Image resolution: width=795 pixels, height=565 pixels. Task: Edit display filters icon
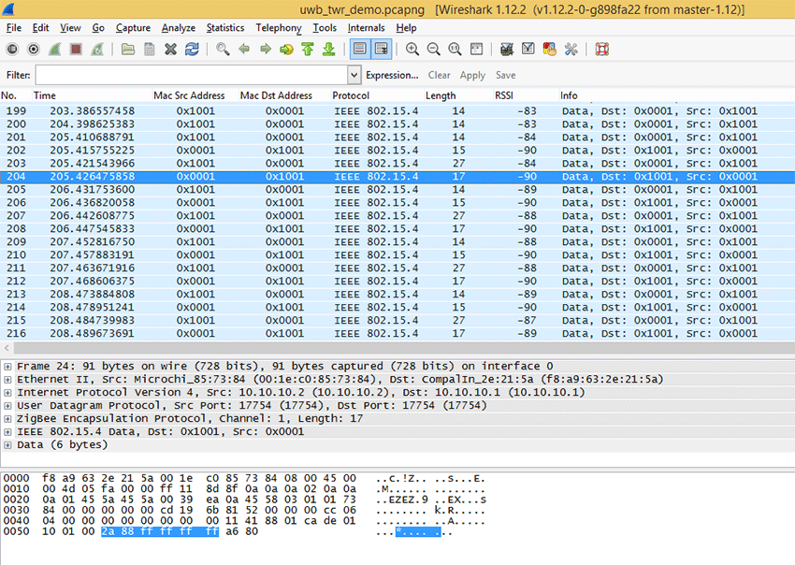pyautogui.click(x=528, y=50)
